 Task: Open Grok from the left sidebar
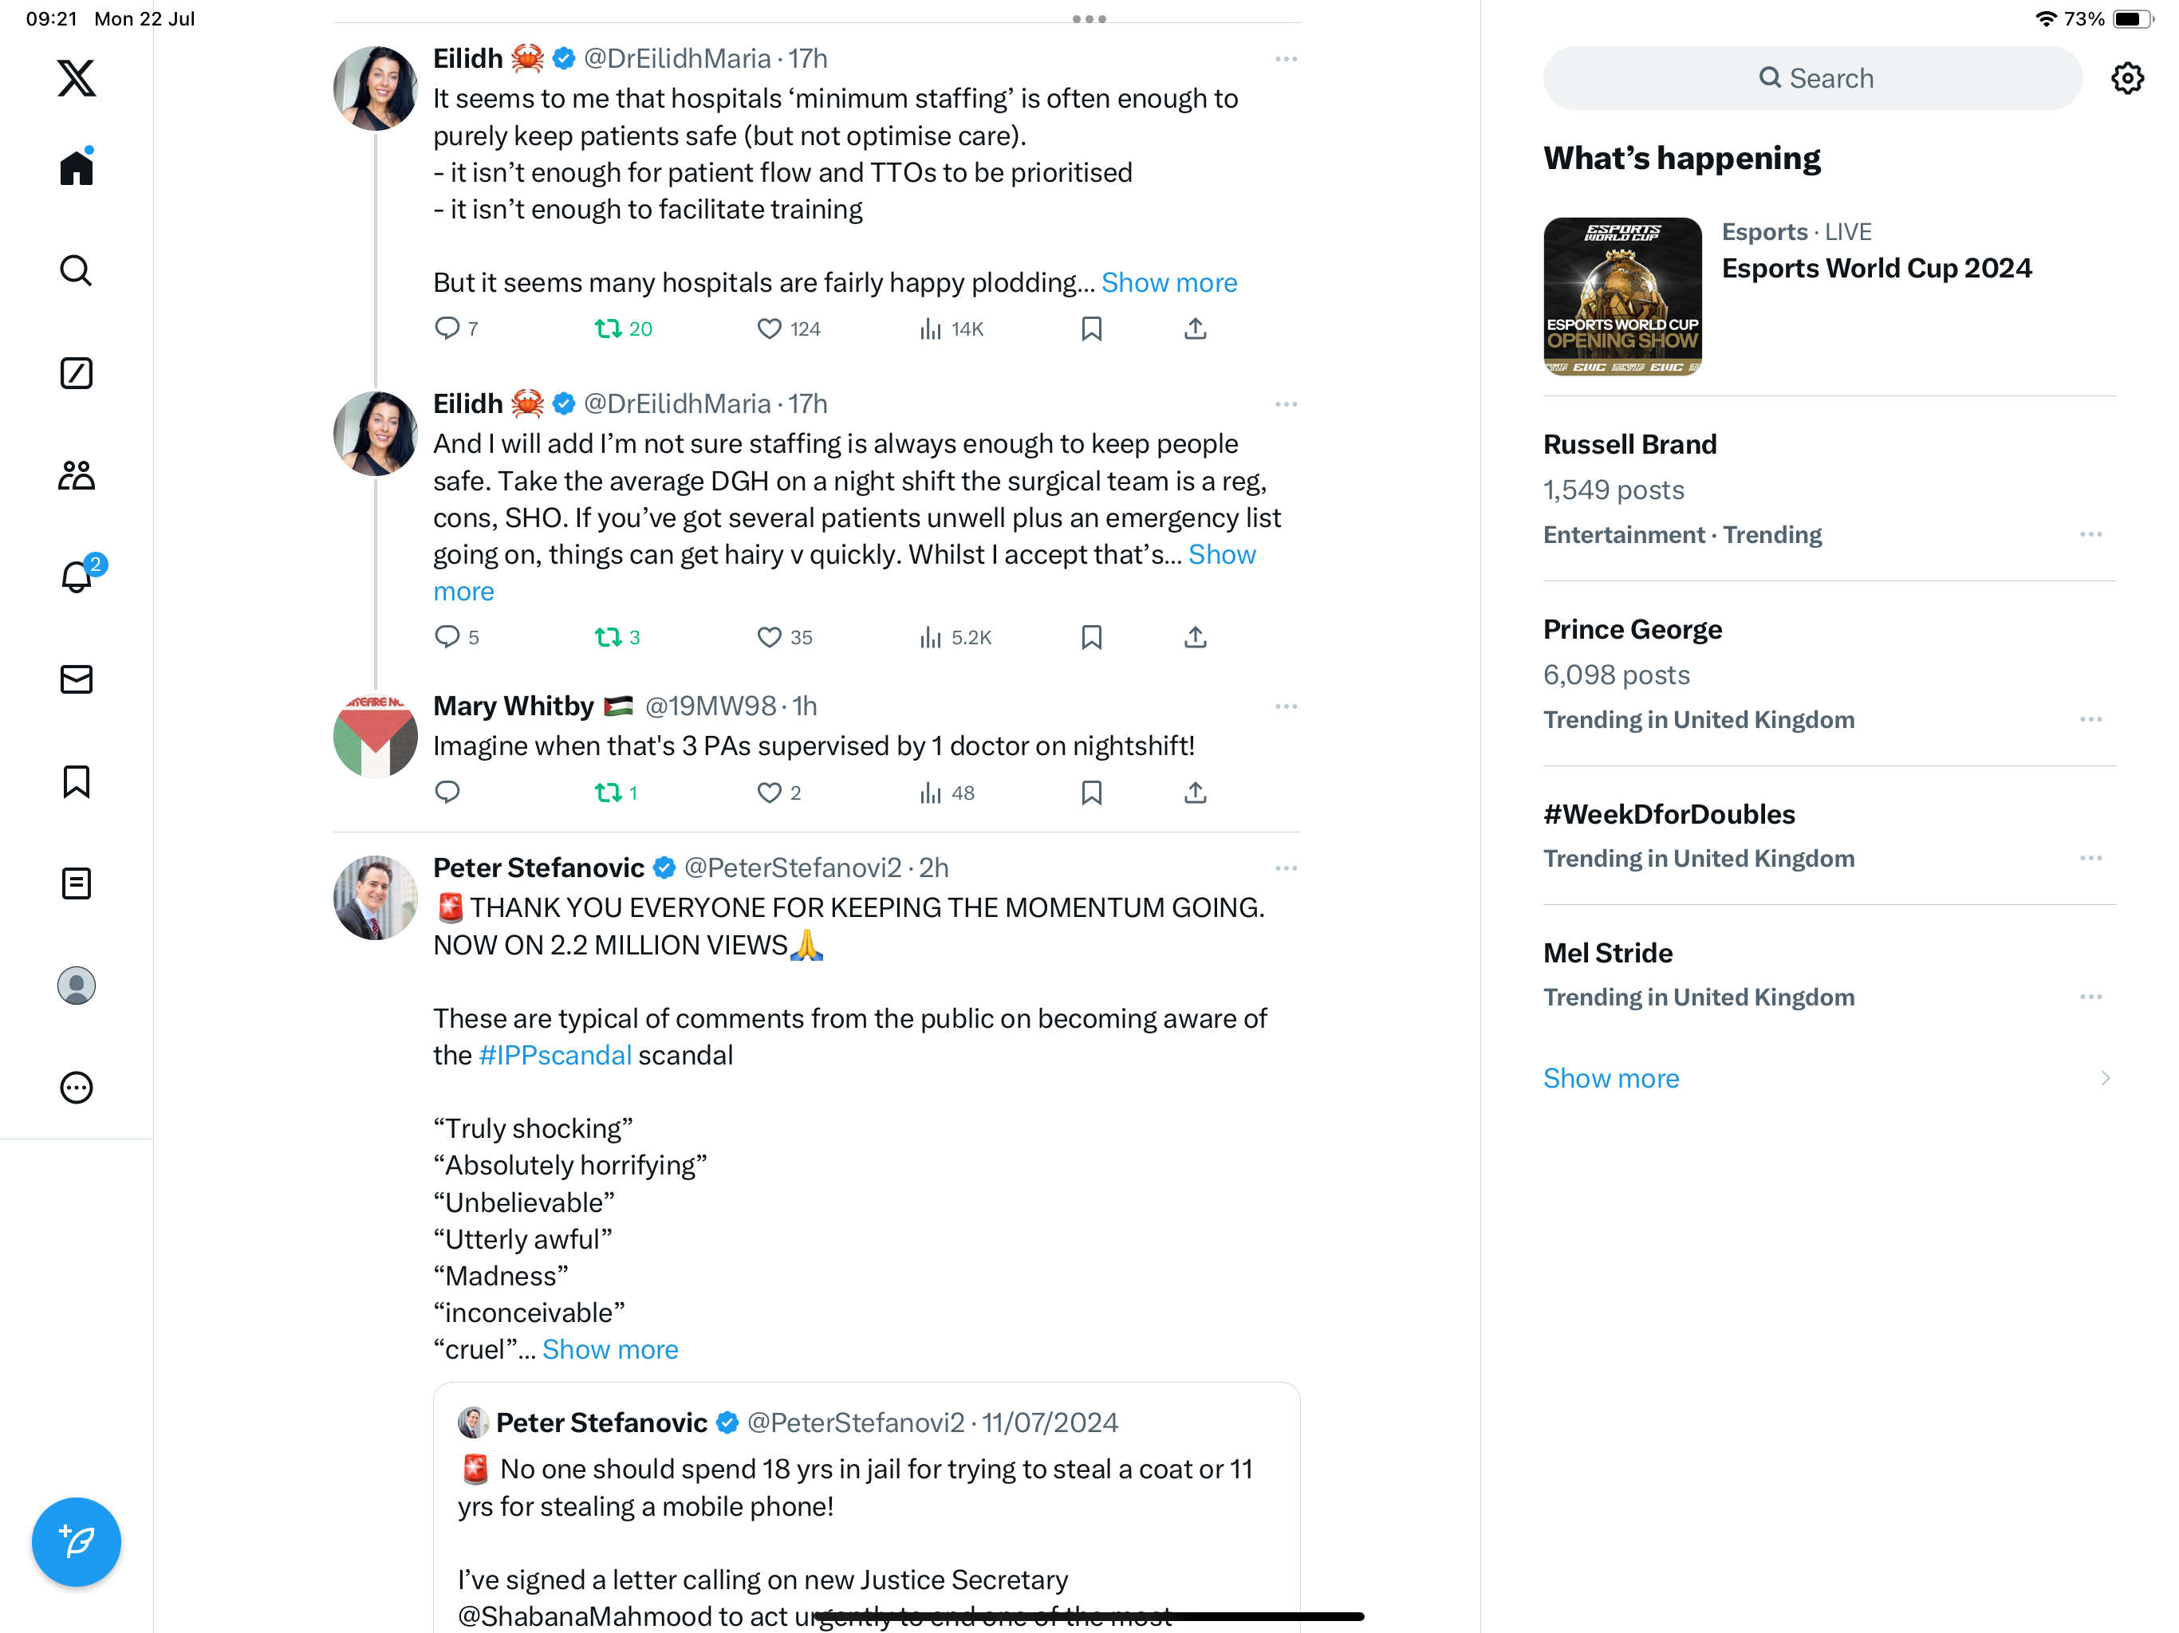[76, 373]
